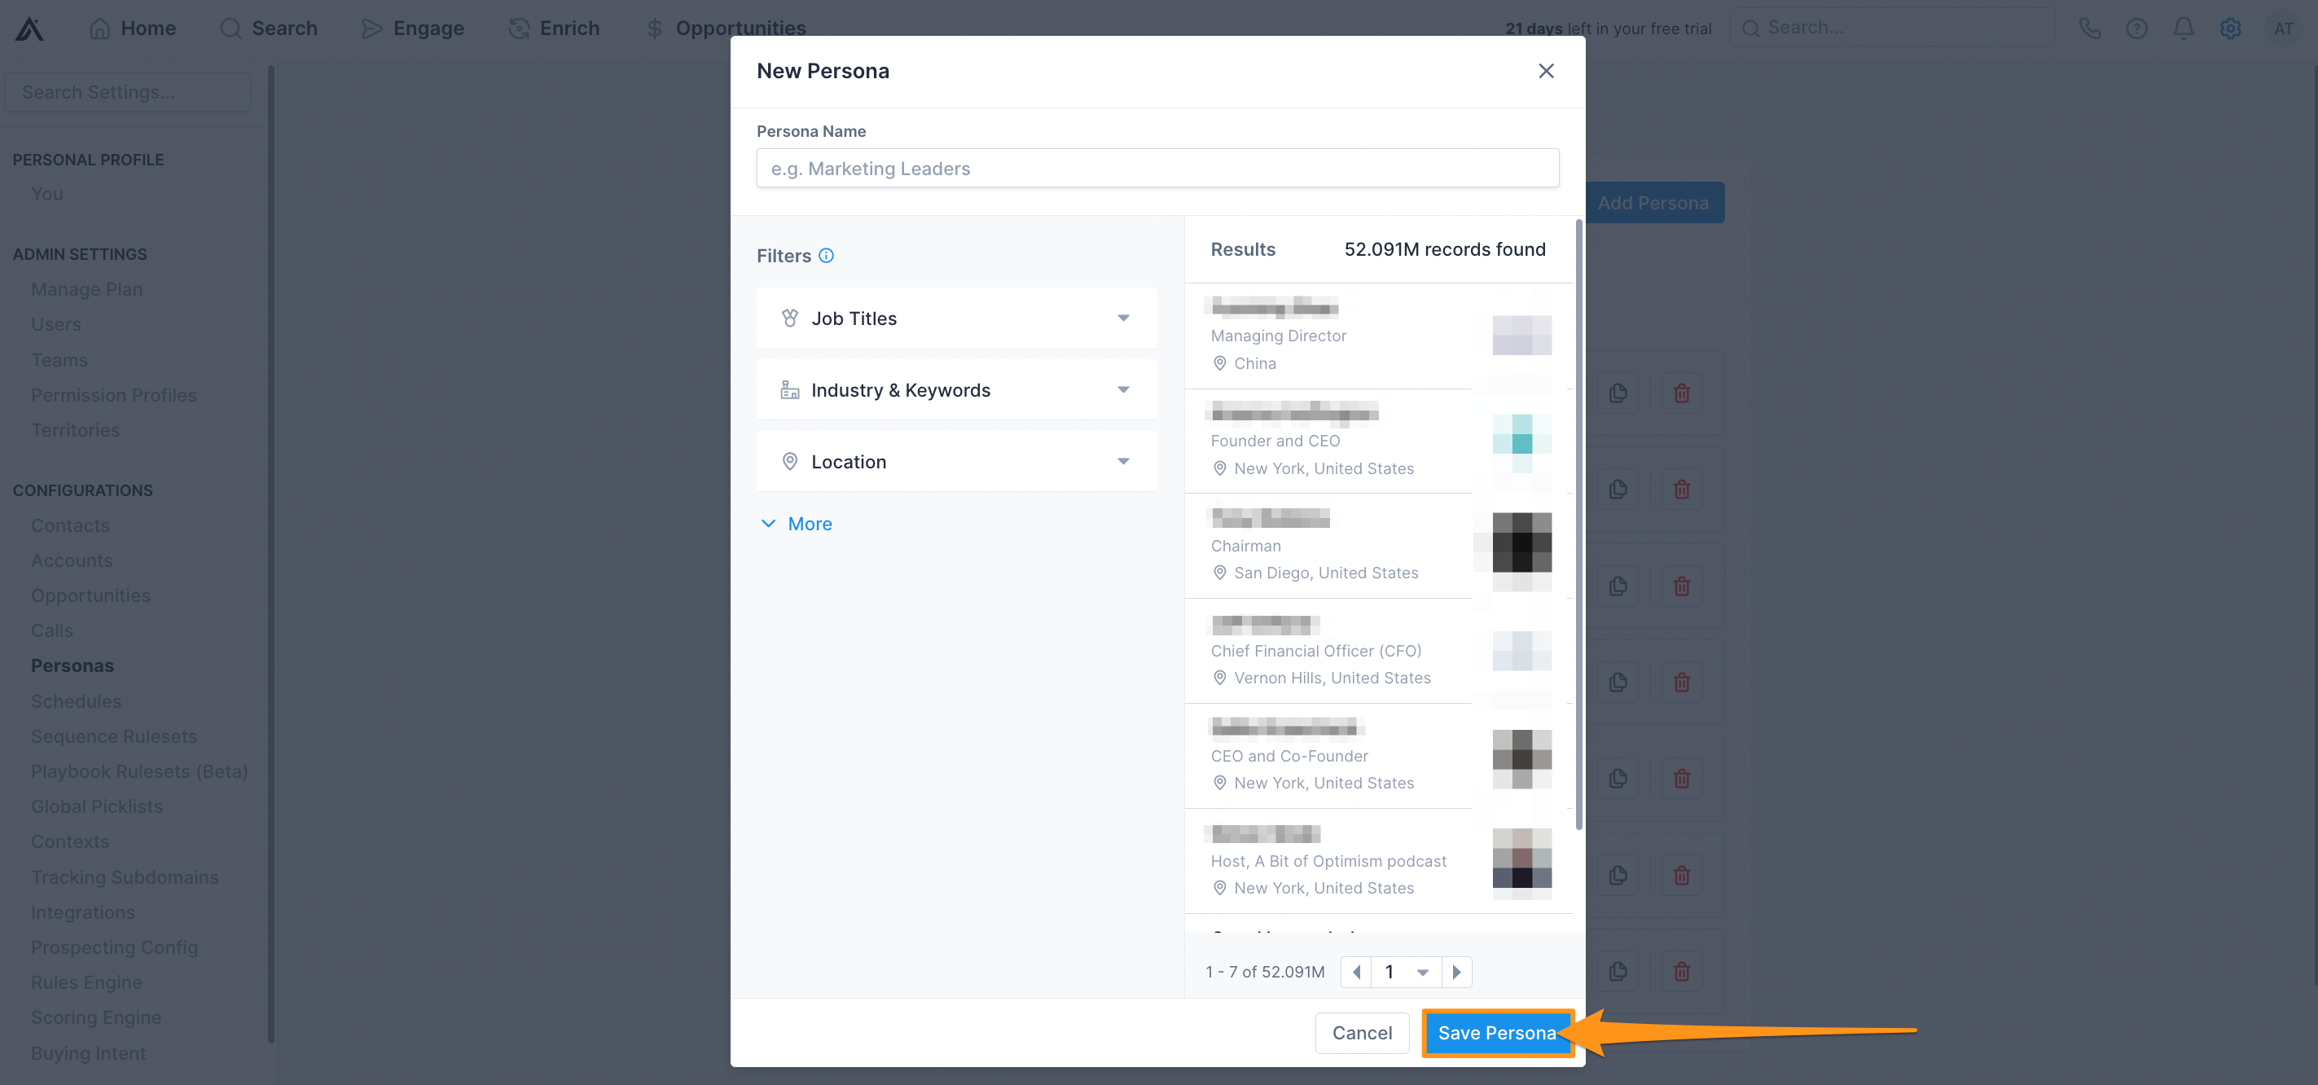Click the info icon next to Filters
The height and width of the screenshot is (1085, 2318).
[x=826, y=257]
